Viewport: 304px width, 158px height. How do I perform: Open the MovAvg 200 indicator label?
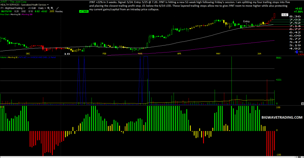(27, 14)
